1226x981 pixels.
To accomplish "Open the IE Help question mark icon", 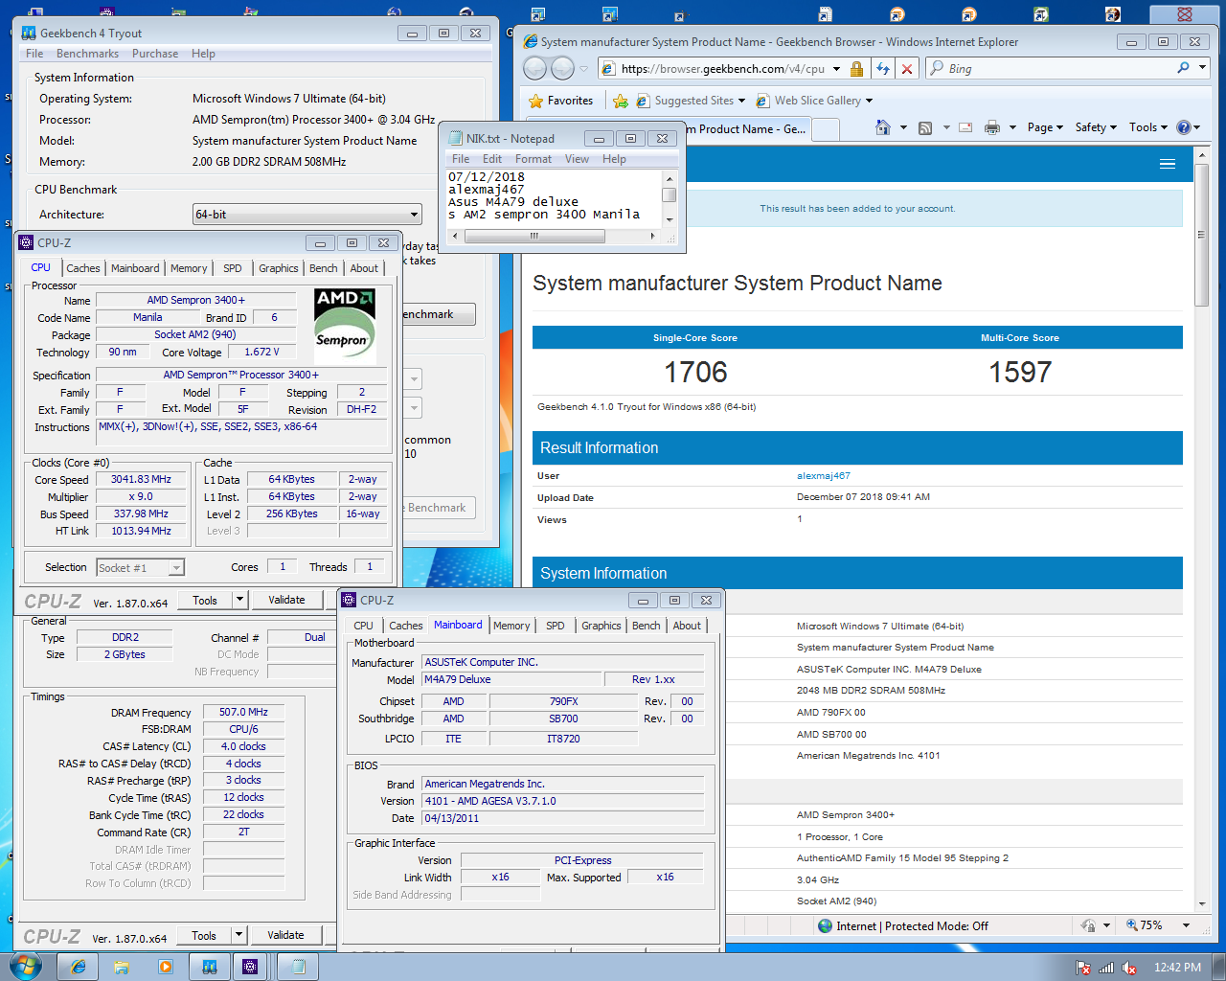I will click(x=1184, y=127).
